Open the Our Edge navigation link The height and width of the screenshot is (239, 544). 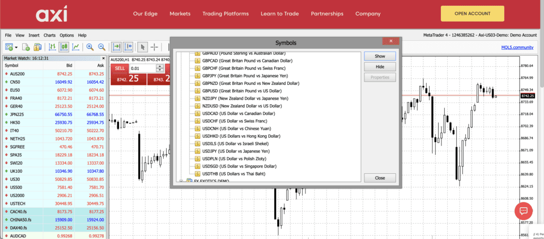146,14
